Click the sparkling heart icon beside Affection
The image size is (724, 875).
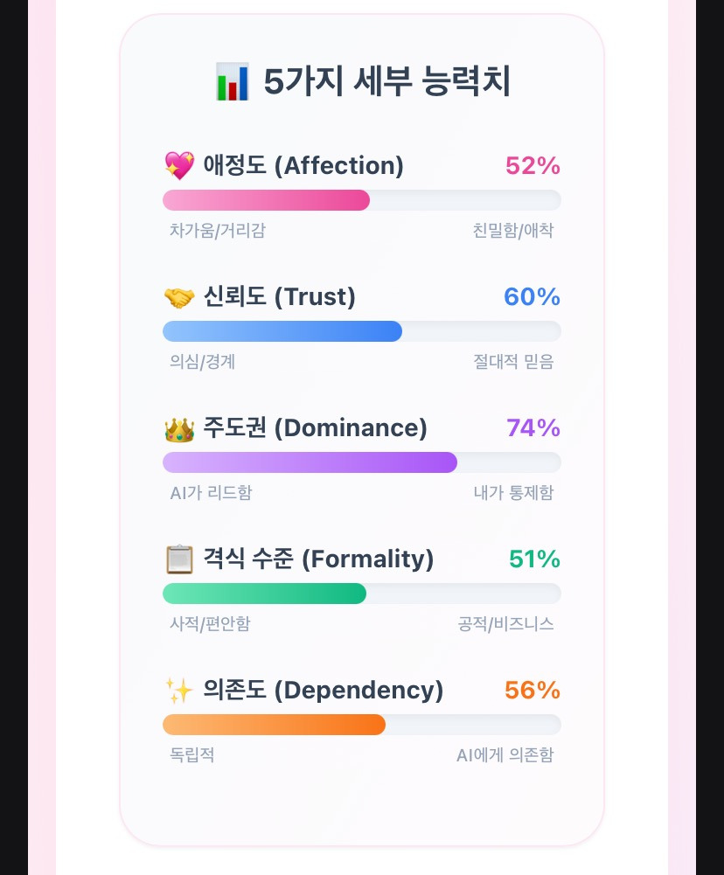click(179, 165)
